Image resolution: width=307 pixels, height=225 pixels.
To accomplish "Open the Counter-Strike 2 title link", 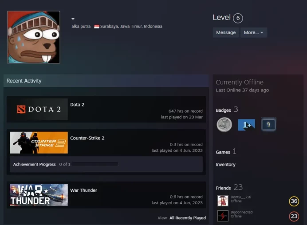I will tap(87, 138).
